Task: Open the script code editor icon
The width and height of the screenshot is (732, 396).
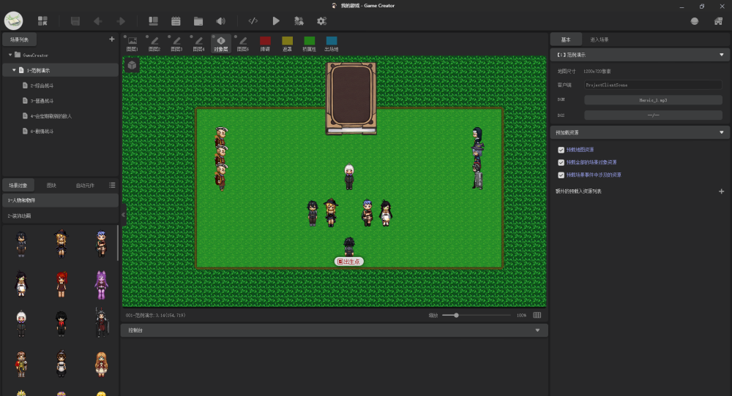Action: [253, 21]
